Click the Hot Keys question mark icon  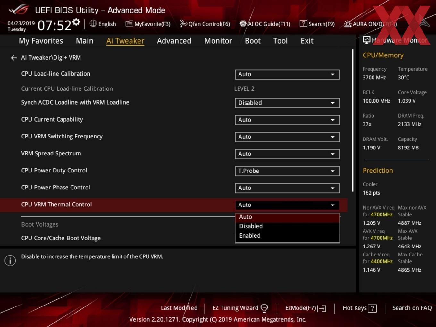tap(372, 308)
